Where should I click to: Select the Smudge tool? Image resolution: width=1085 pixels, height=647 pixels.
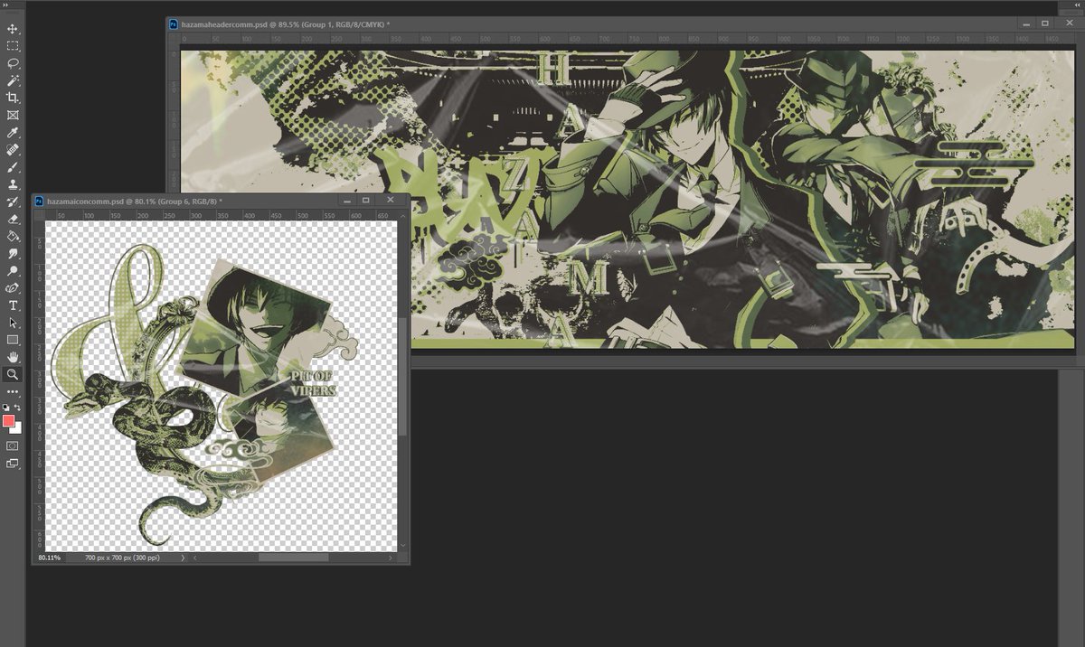13,254
